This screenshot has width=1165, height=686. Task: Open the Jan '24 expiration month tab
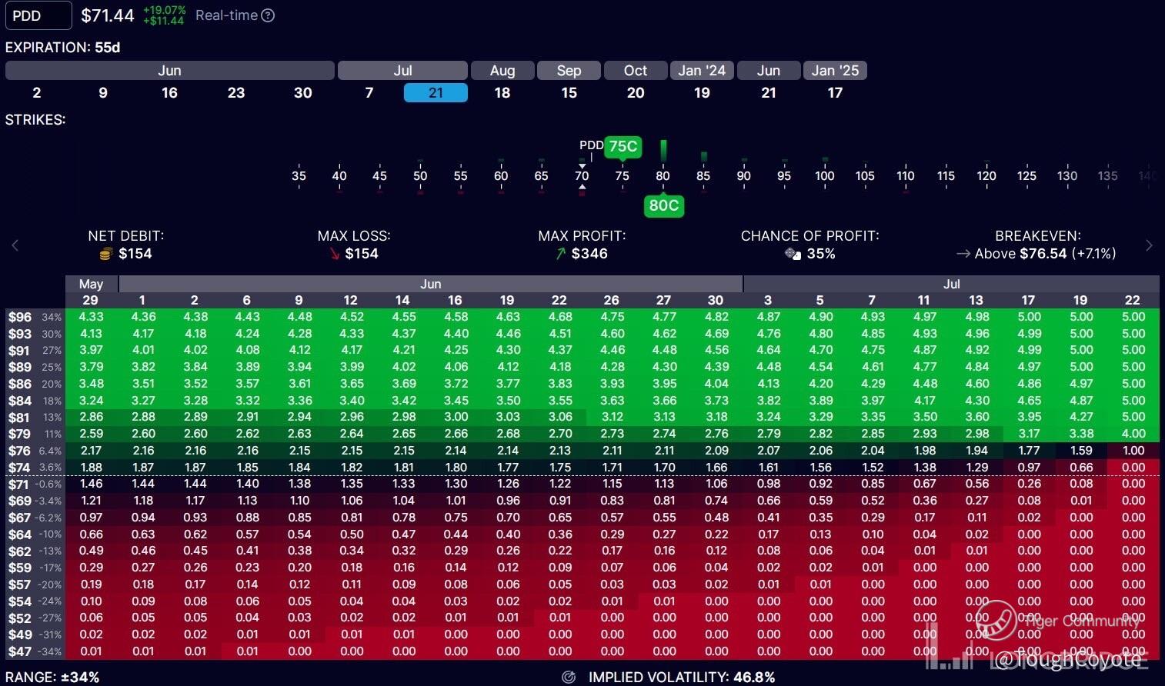click(702, 71)
